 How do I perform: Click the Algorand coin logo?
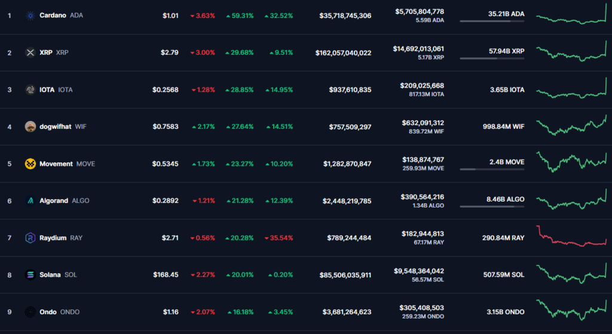(x=30, y=200)
